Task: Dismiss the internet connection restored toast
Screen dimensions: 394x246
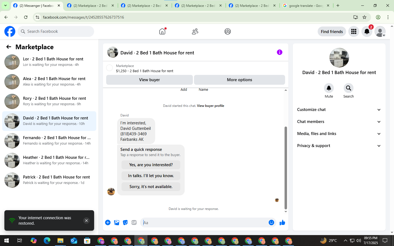Action: [86, 221]
